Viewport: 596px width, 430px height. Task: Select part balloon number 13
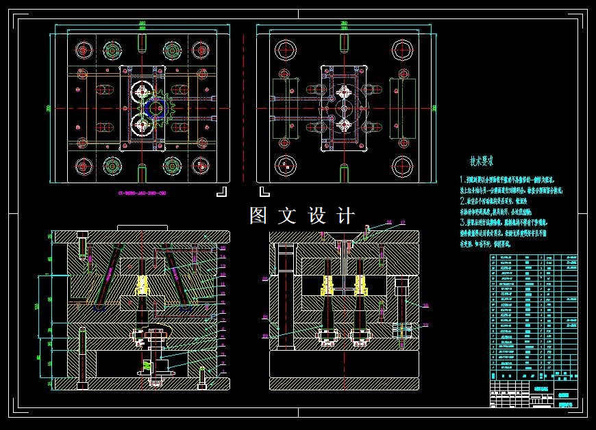[223, 266]
